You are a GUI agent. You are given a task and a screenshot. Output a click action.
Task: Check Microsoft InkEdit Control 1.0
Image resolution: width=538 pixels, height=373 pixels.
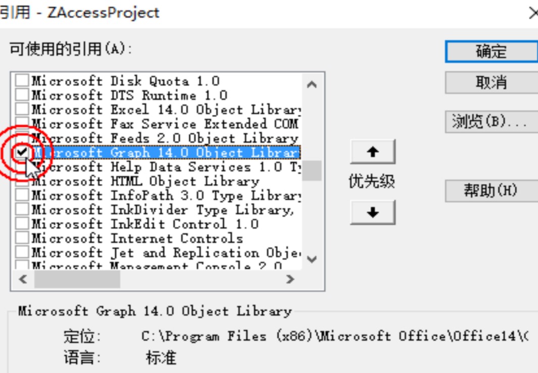click(22, 223)
